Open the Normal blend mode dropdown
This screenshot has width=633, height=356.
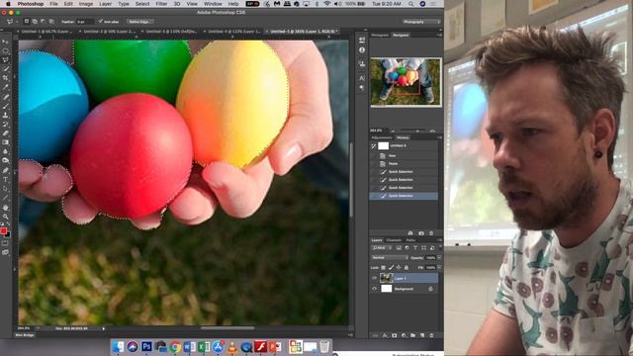[390, 257]
